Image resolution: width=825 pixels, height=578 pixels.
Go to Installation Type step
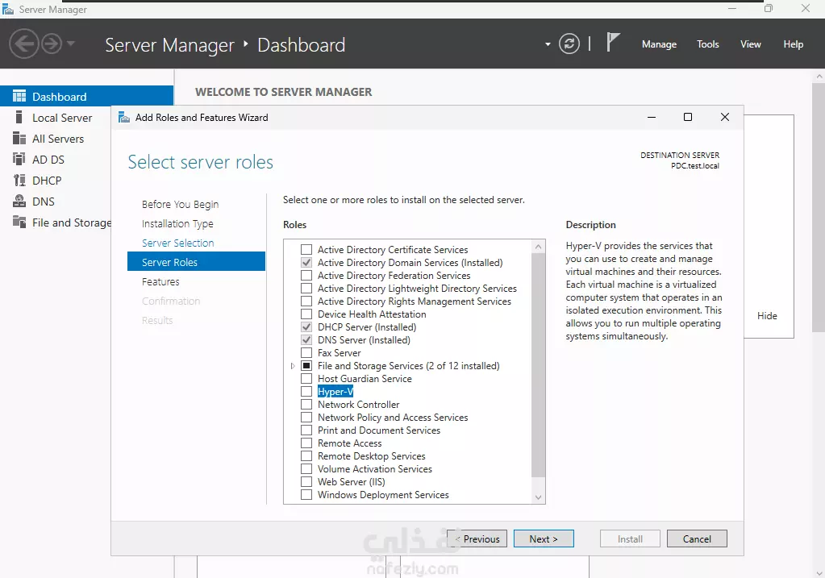pos(177,223)
